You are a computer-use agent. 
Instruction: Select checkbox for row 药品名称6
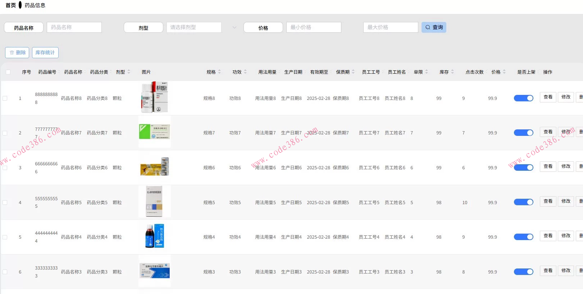5,167
